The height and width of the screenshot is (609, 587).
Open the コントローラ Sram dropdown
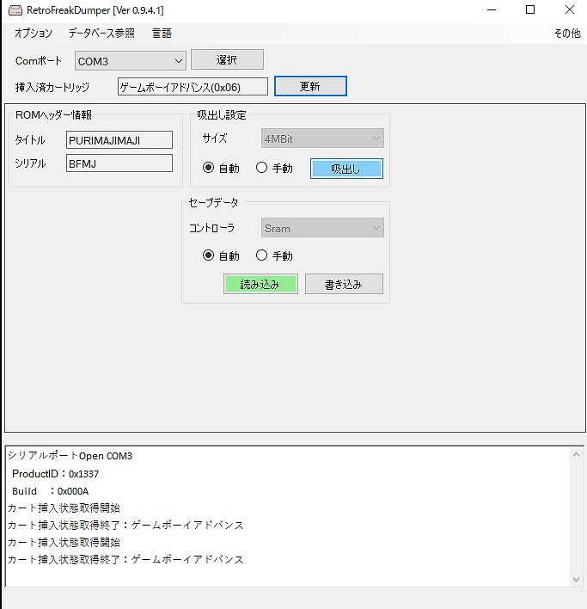coord(322,228)
